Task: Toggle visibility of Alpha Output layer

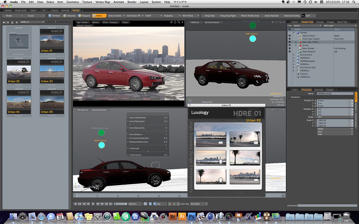Action: click(x=289, y=36)
